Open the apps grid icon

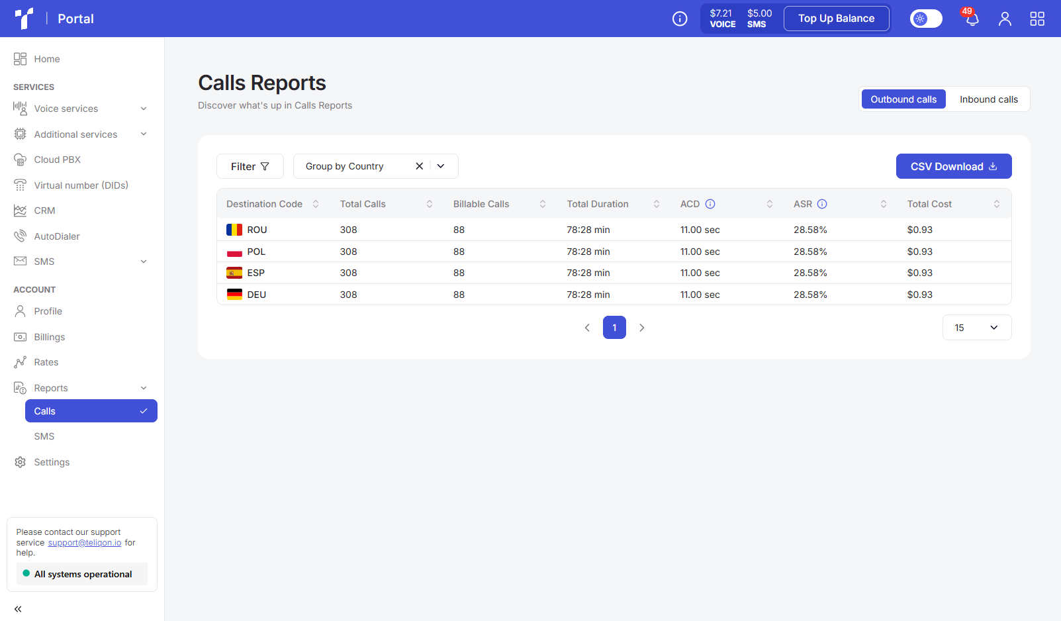[1037, 19]
